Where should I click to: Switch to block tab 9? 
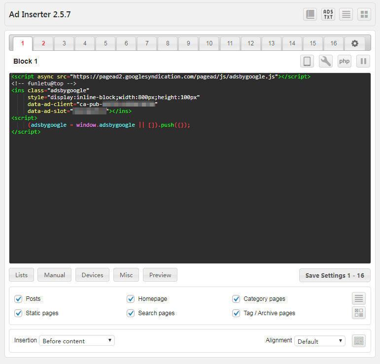188,43
